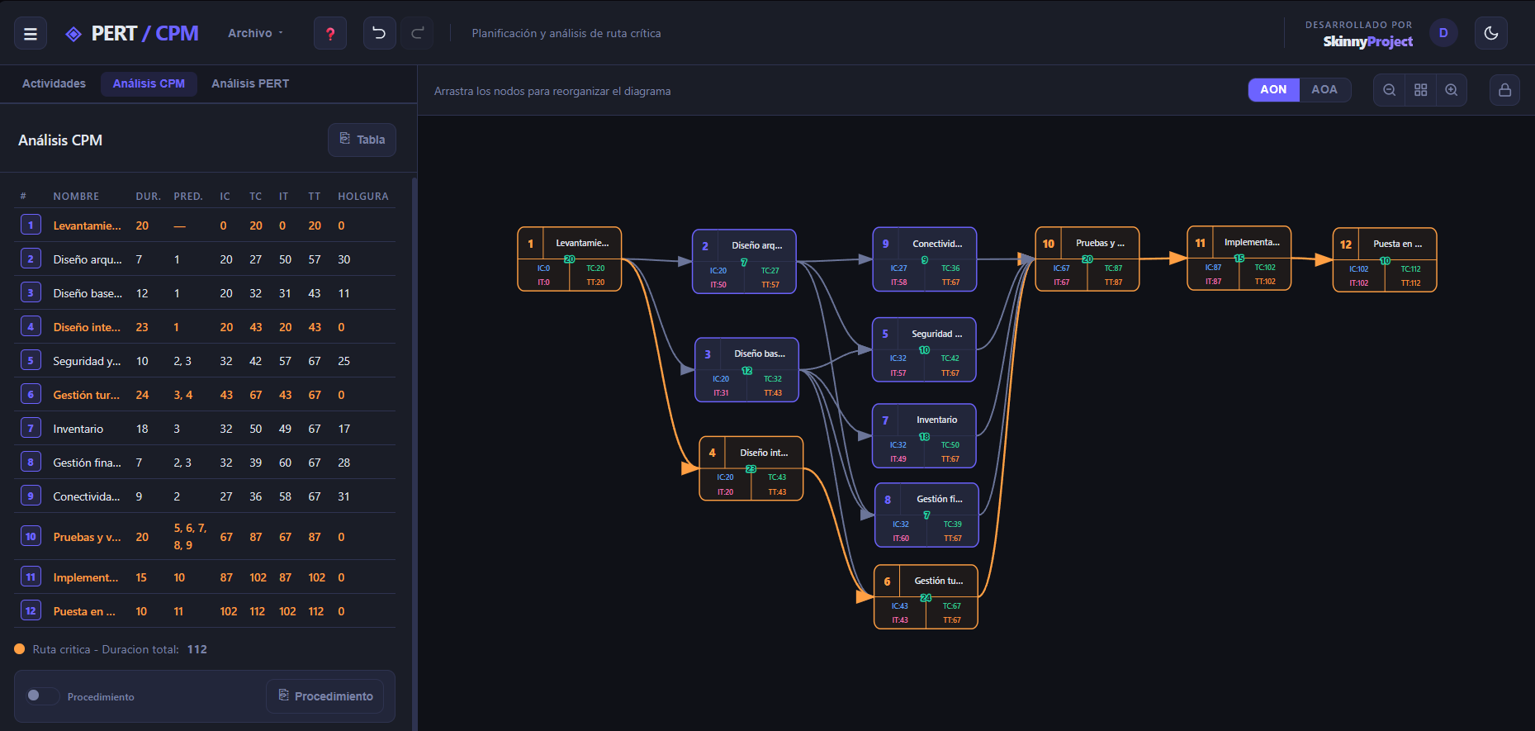
Task: Click row number badge 1 in table
Action: click(31, 225)
